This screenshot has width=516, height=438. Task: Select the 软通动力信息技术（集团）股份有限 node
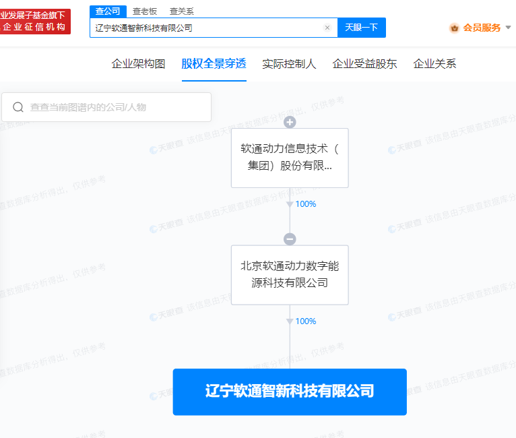[x=290, y=158]
